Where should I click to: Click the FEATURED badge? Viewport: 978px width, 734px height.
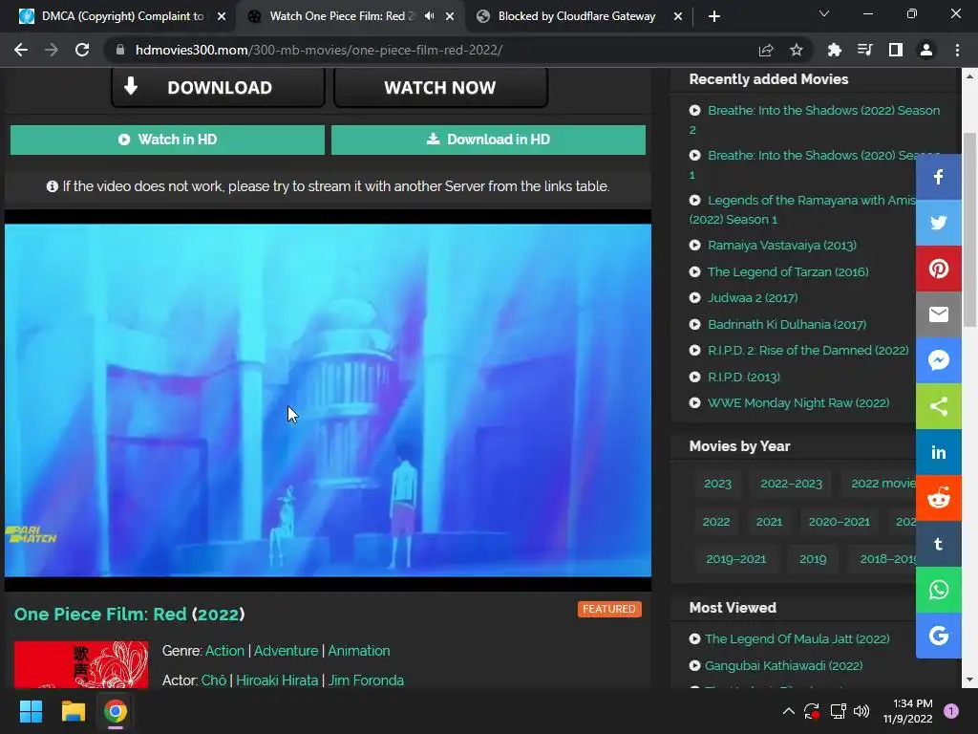pyautogui.click(x=609, y=609)
